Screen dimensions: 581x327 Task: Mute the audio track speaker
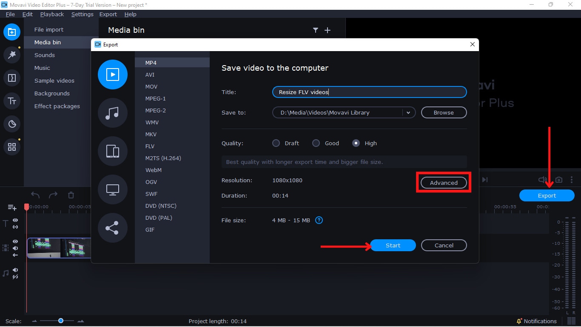[x=15, y=270]
